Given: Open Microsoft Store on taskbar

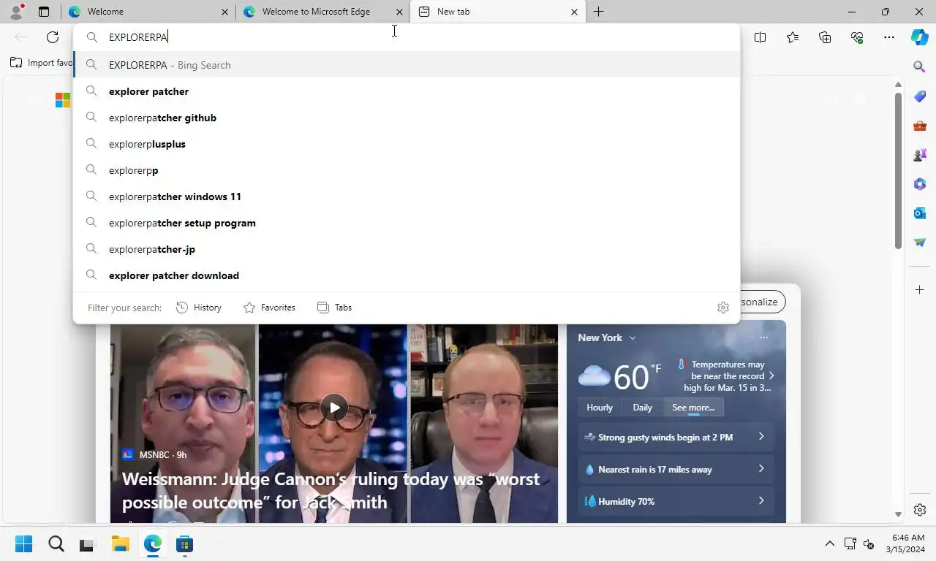Looking at the screenshot, I should [184, 544].
